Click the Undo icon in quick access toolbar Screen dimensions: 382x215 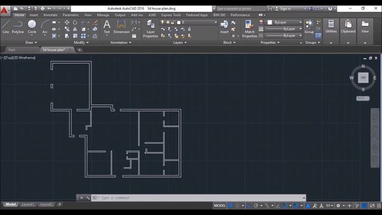(x=49, y=8)
